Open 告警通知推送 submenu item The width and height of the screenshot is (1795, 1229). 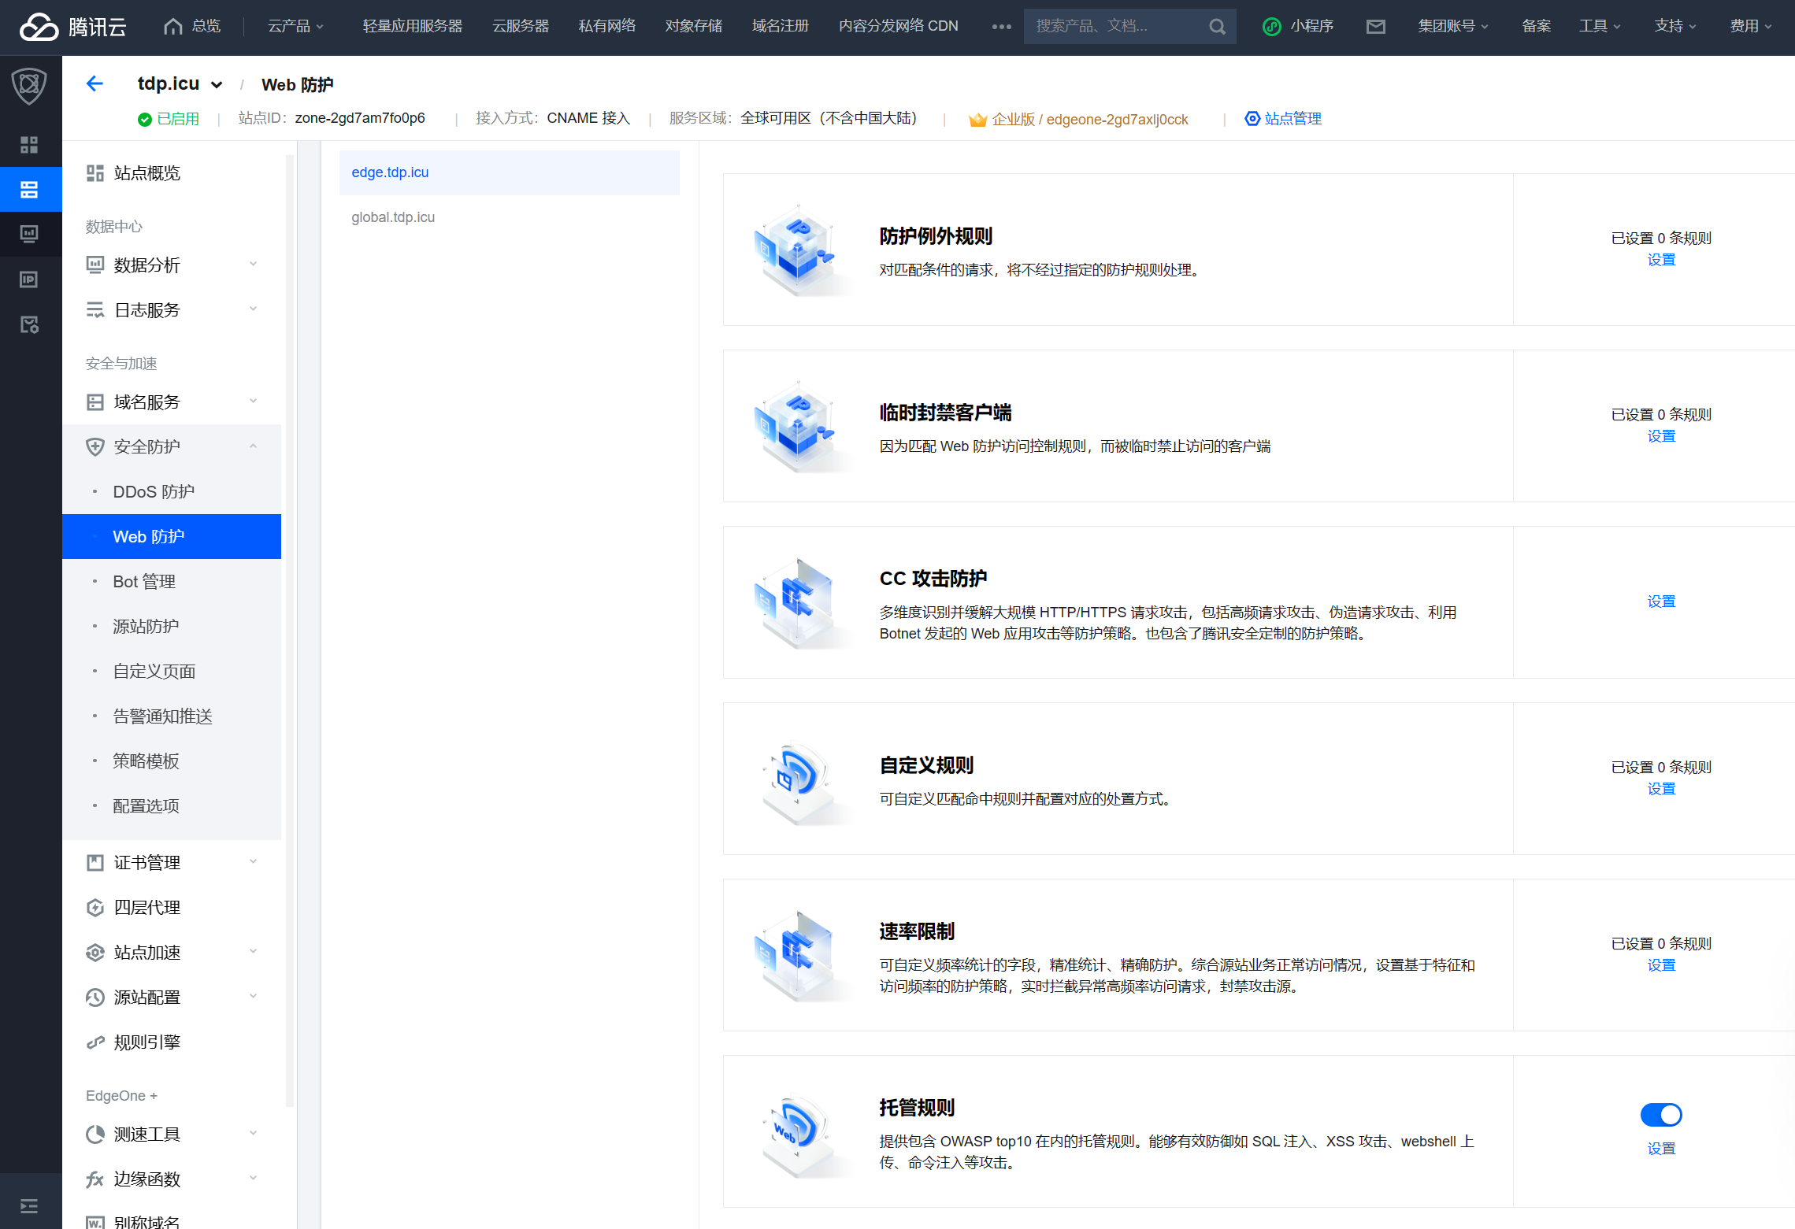[172, 716]
